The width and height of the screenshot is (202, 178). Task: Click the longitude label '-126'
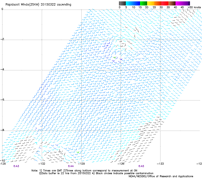(121, 164)
